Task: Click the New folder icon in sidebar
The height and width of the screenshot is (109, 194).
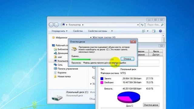Action: click(55, 76)
